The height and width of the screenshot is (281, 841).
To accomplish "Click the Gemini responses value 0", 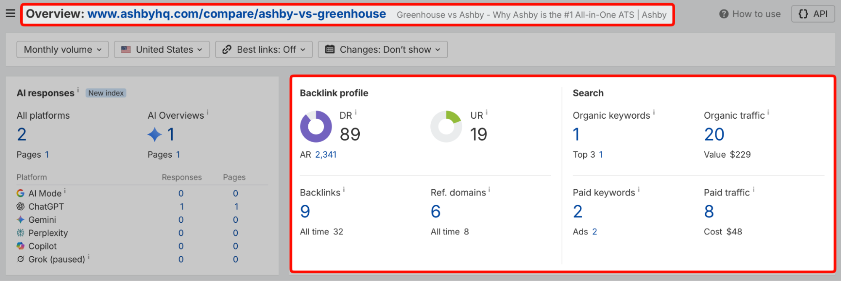I will 181,220.
